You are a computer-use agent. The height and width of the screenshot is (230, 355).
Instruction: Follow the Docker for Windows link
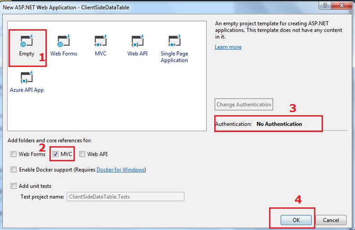click(121, 170)
